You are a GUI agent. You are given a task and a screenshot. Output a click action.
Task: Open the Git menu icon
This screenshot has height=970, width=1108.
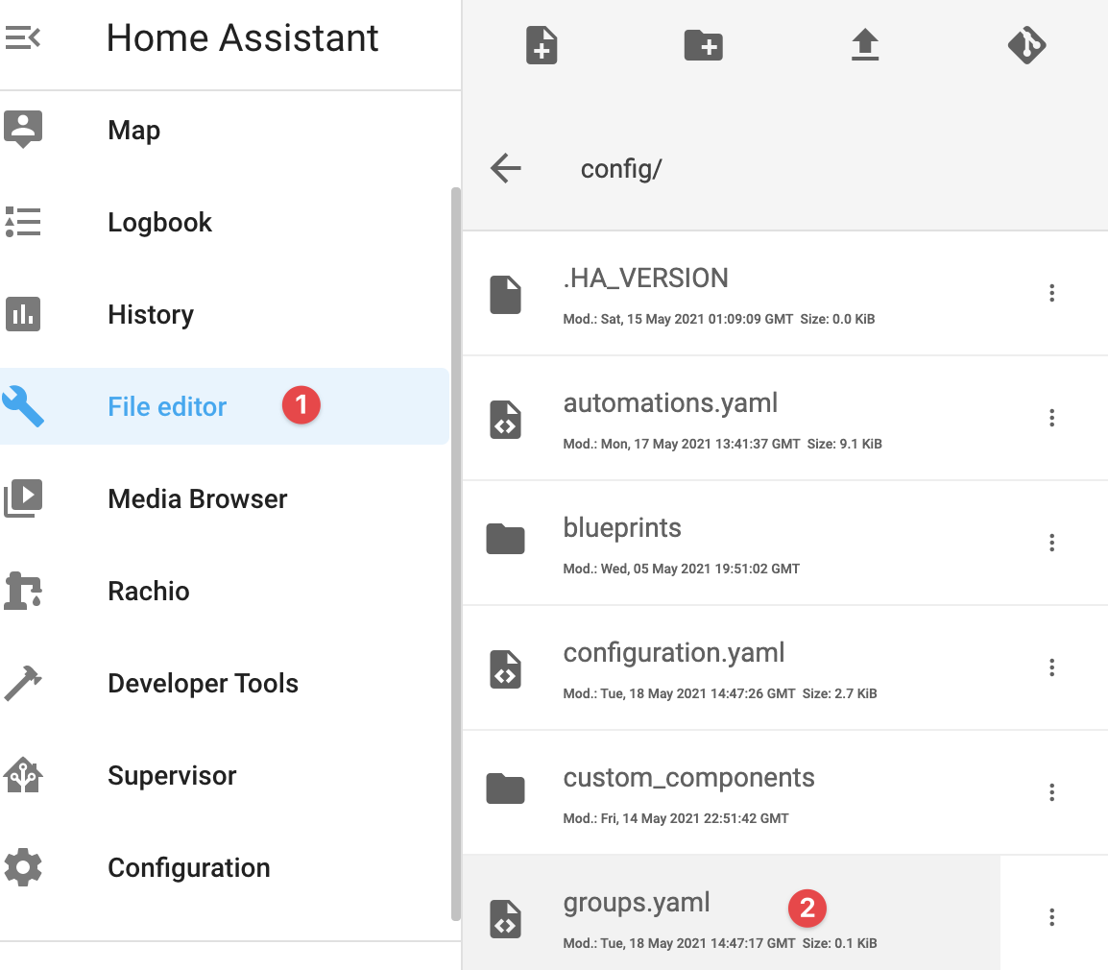1026,45
